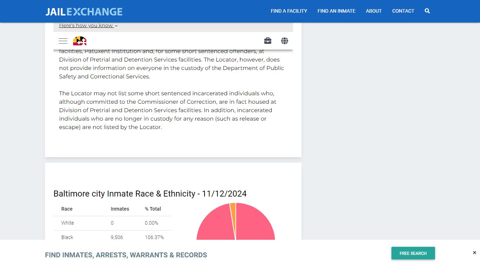Select the White race row label
Image resolution: width=480 pixels, height=270 pixels.
[x=67, y=223]
